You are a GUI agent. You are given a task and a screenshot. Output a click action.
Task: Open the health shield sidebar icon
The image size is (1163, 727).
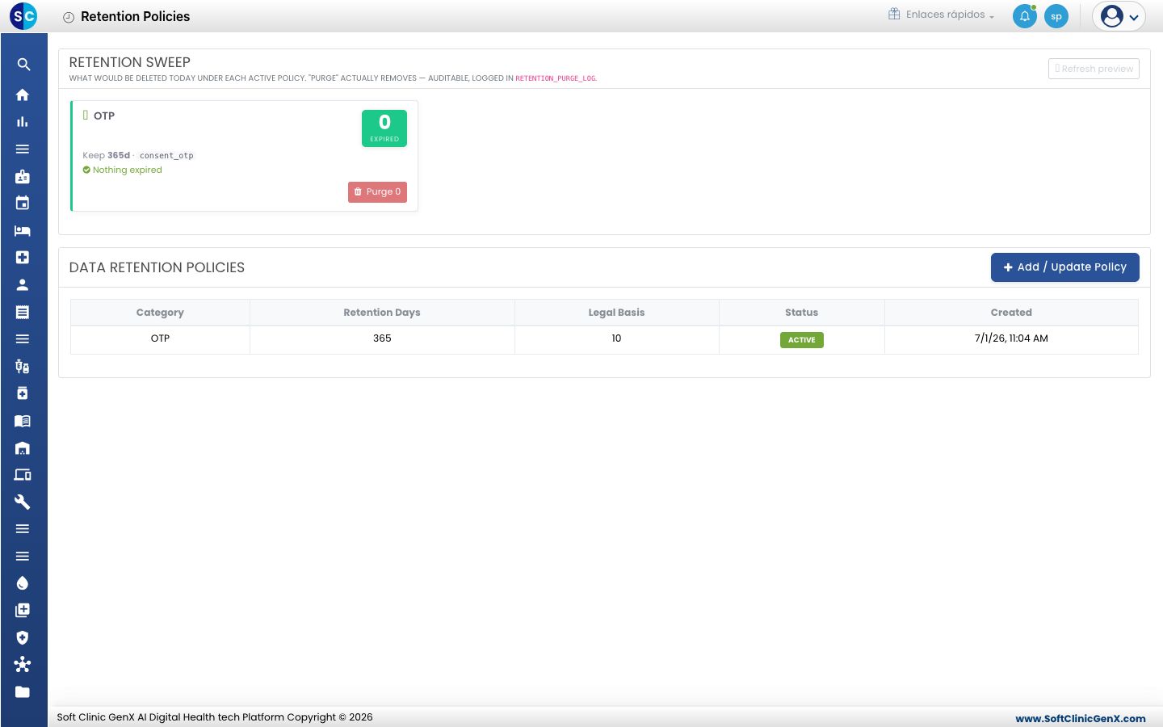pyautogui.click(x=23, y=637)
